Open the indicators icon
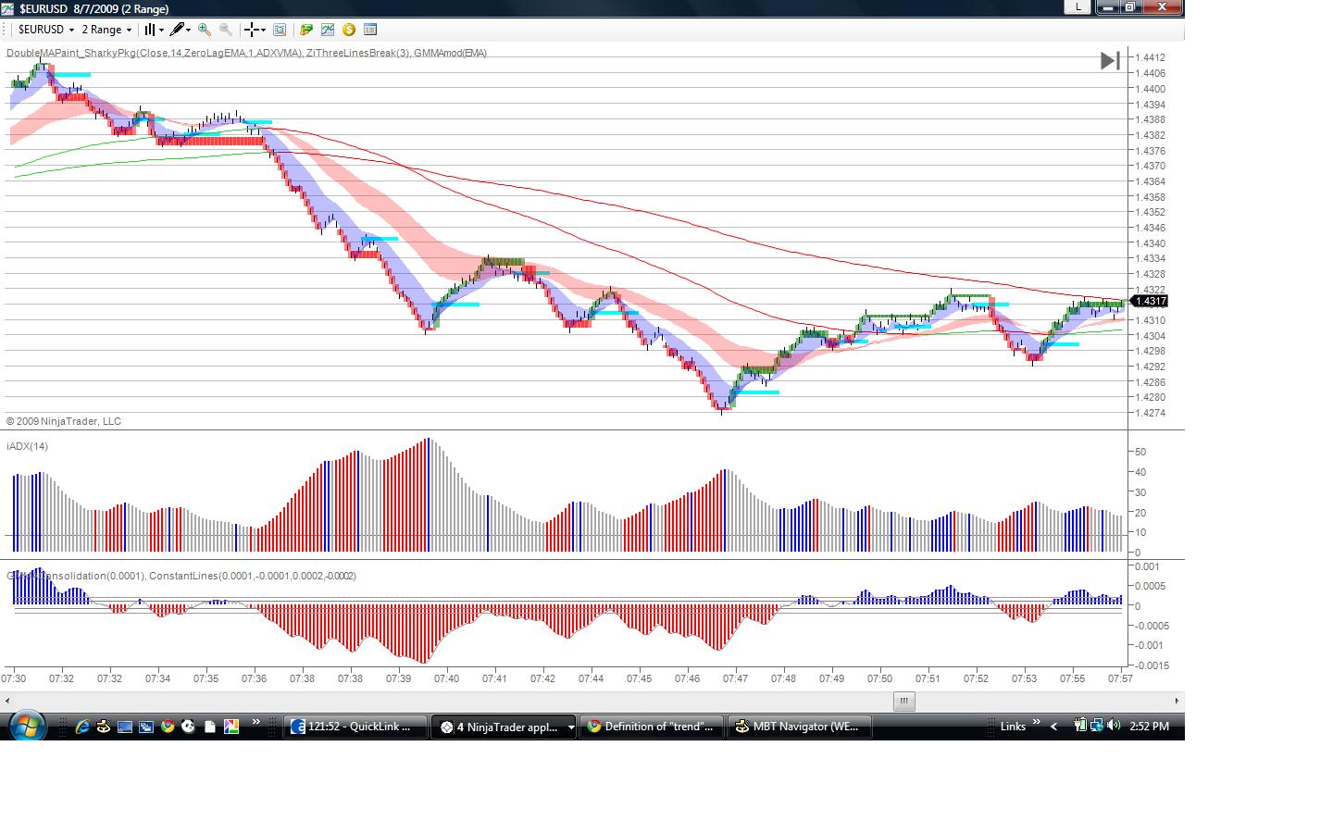The width and height of the screenshot is (1333, 833). 328,30
